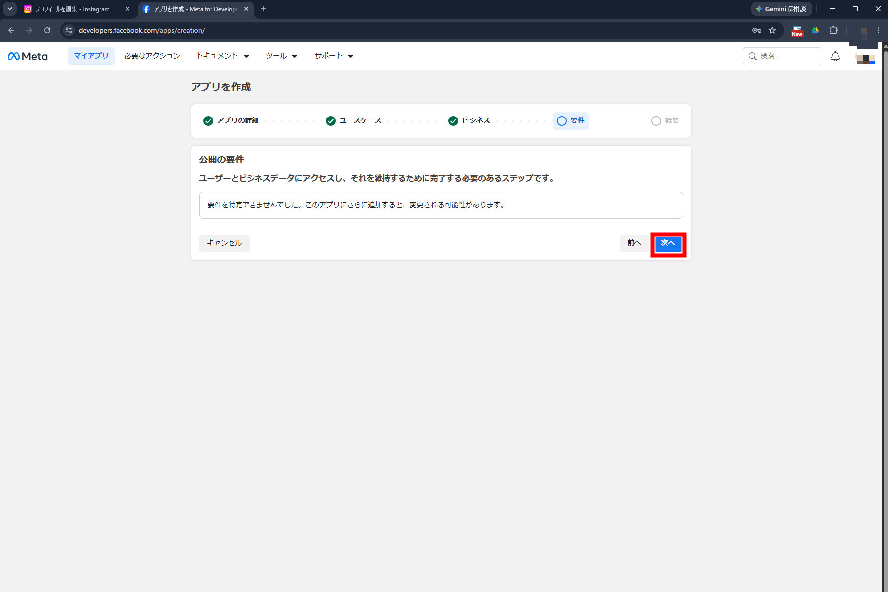Viewport: 888px width, 592px height.
Task: Open the Extensions puzzle icon
Action: (x=833, y=30)
